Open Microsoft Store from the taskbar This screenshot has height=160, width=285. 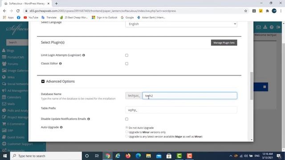point(169,156)
